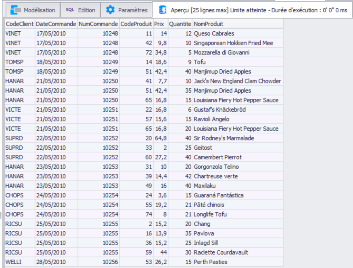Select the Geitost product cell
Image resolution: width=353 pixels, height=268 pixels.
(x=238, y=147)
